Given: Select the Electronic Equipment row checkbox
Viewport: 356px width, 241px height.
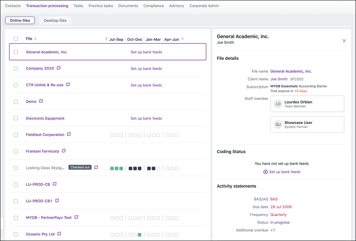Looking at the screenshot, I should [x=16, y=118].
